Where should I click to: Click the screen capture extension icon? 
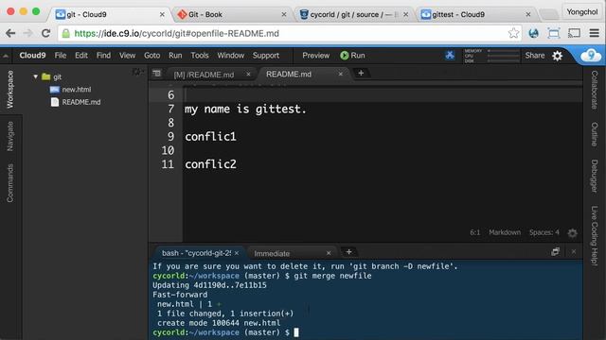[x=554, y=34]
